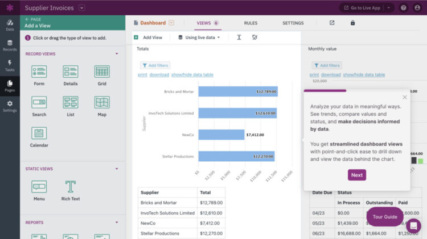Select the Form record view
427x239 pixels.
39,76
